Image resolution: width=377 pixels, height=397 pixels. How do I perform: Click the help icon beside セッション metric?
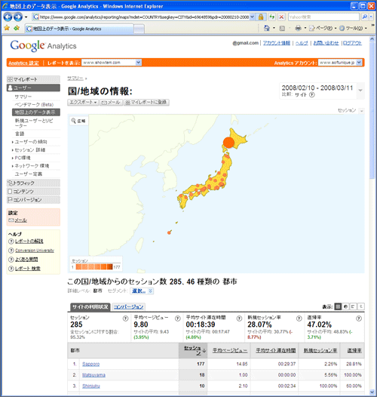(x=125, y=319)
